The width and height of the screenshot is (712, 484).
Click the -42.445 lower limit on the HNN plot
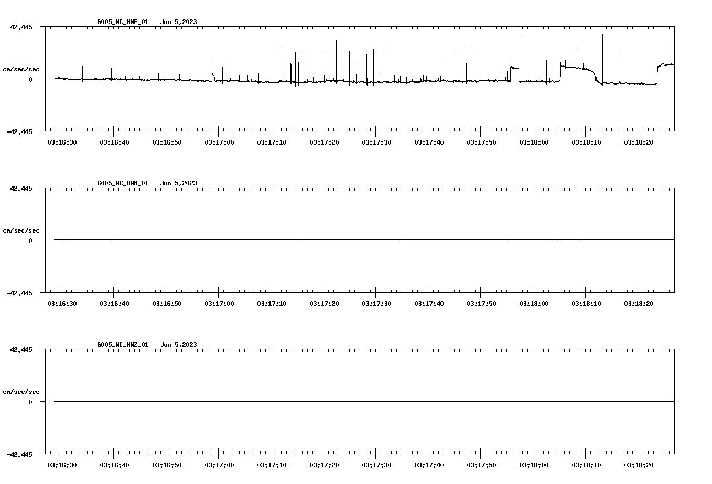(x=19, y=293)
